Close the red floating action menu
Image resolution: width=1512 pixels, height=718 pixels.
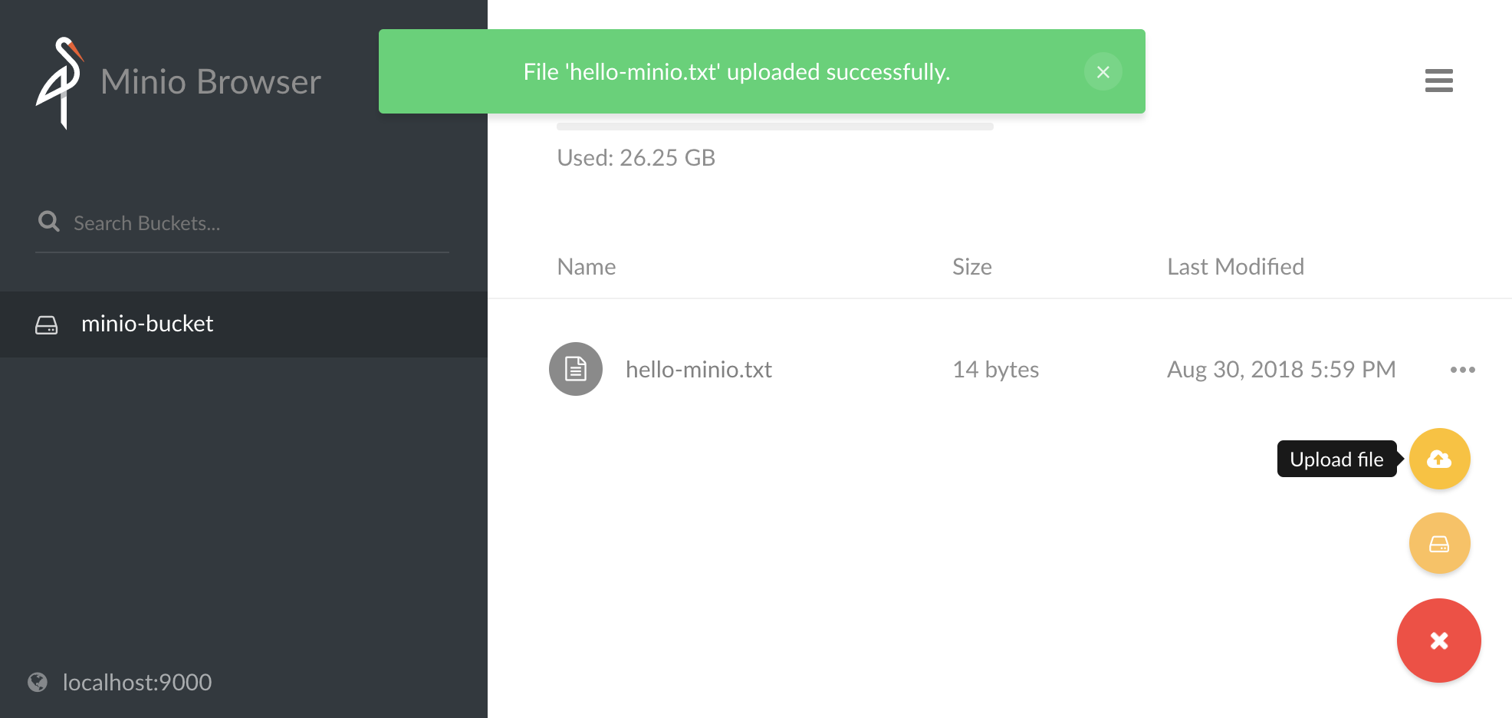pyautogui.click(x=1438, y=641)
